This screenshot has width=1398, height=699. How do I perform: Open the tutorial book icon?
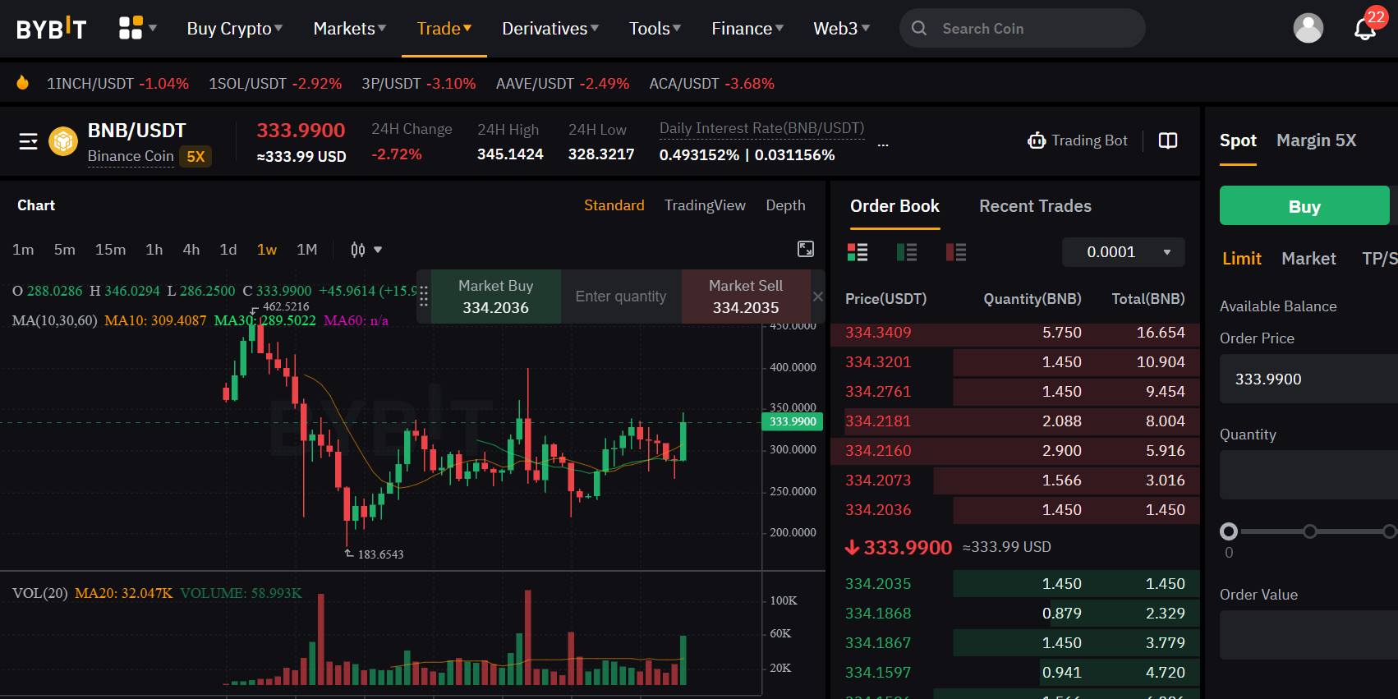coord(1168,140)
